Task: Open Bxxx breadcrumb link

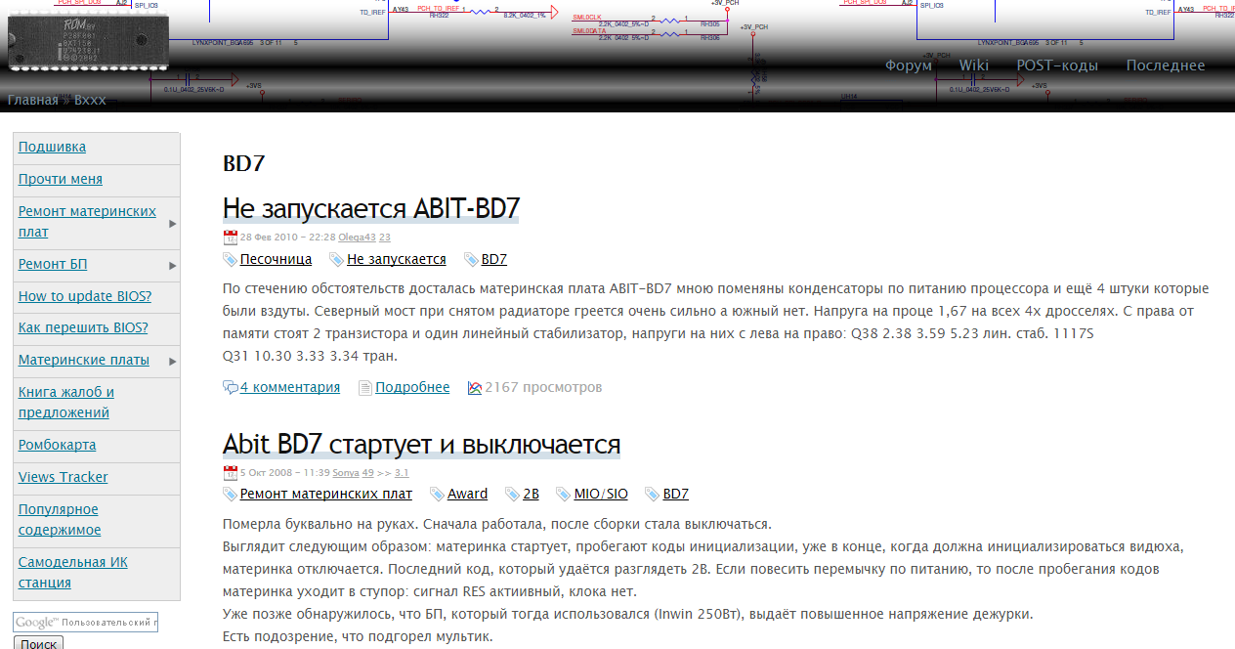Action: [90, 100]
